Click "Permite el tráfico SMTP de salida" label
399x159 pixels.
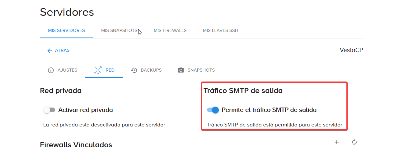click(269, 110)
